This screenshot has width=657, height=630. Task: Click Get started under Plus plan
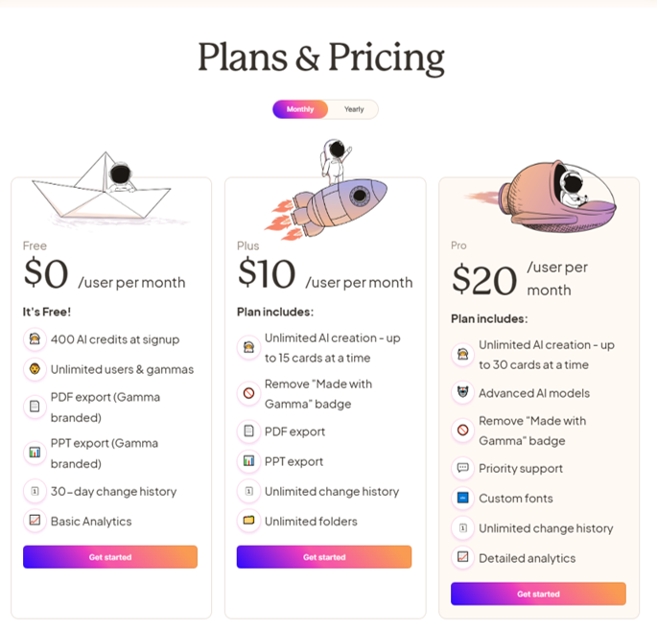point(324,557)
